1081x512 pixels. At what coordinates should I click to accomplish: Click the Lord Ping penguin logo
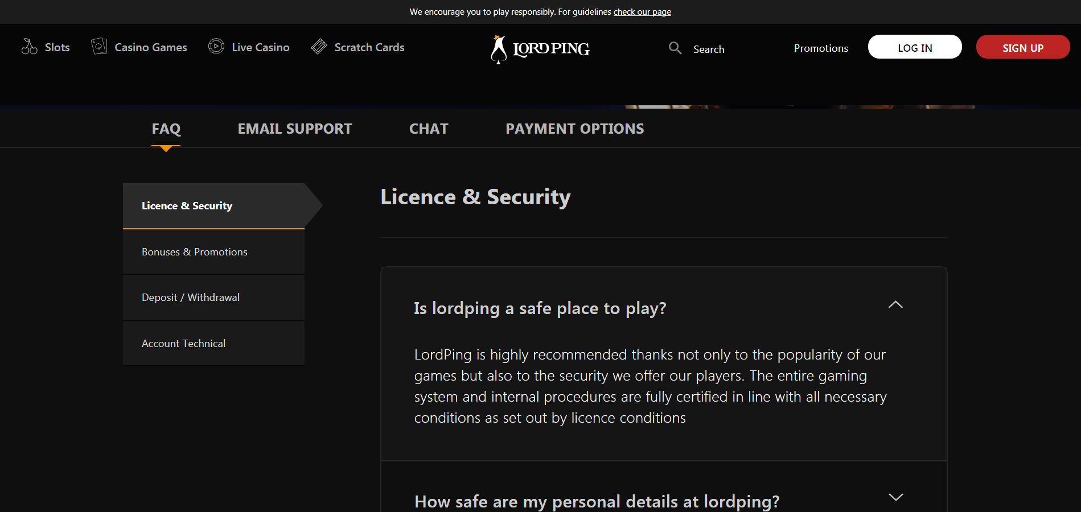tap(540, 49)
